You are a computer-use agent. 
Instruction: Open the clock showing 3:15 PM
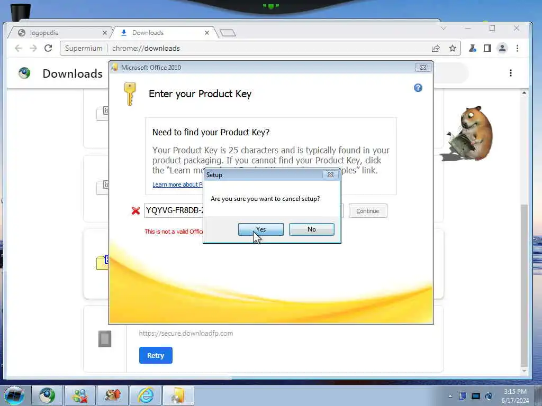click(x=515, y=396)
